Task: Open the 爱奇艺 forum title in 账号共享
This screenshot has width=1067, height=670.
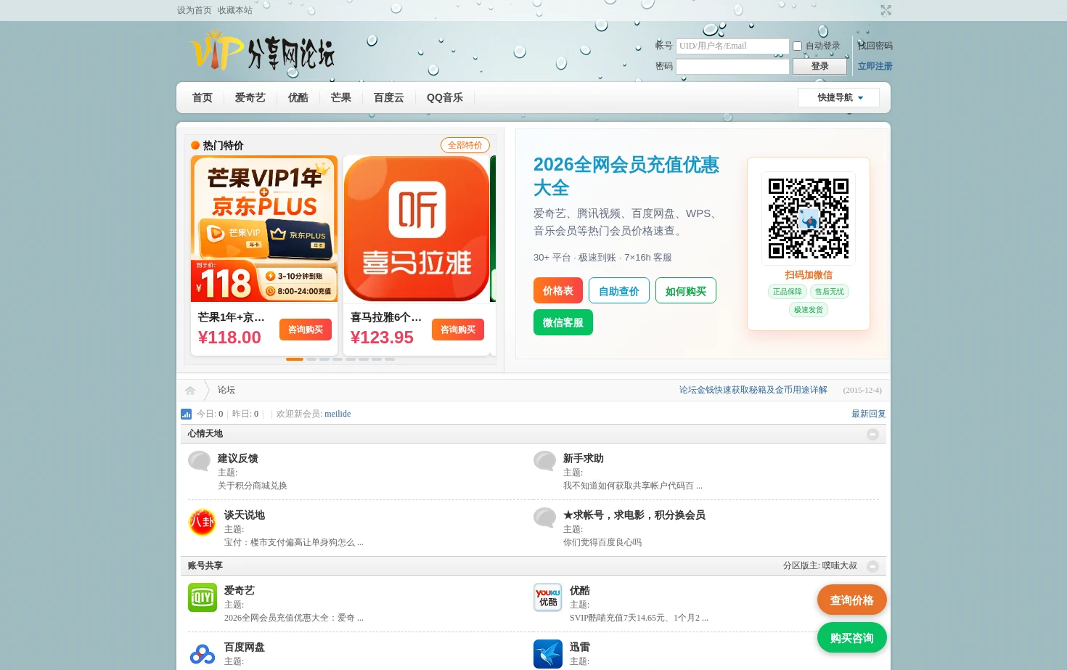Action: [239, 590]
